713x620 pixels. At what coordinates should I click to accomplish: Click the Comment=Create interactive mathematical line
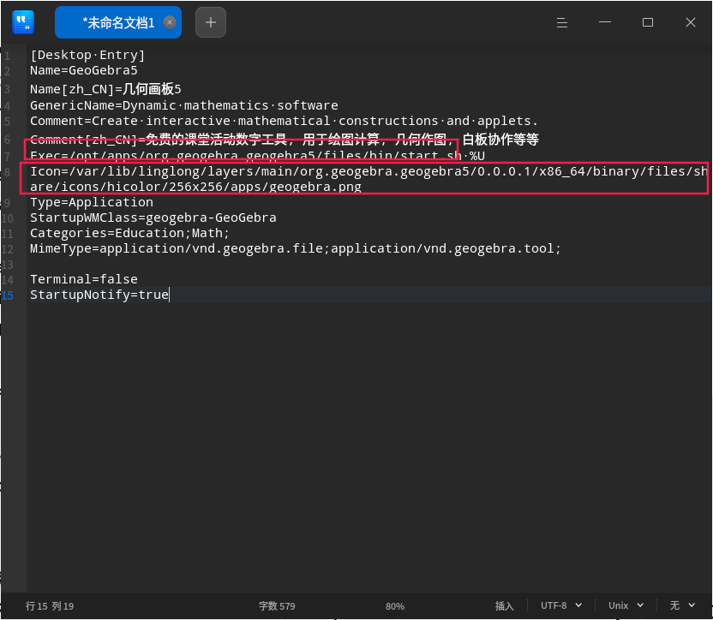(x=284, y=121)
